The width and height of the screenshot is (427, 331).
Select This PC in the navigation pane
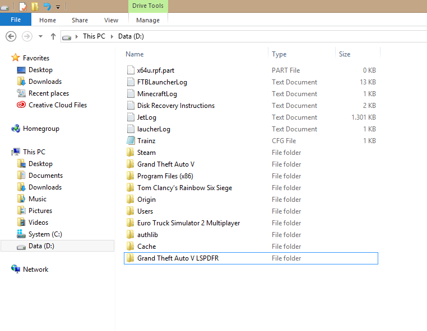coord(34,152)
